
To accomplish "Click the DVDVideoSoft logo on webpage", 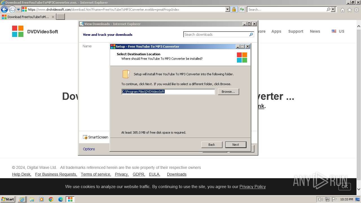I will tap(35, 31).
